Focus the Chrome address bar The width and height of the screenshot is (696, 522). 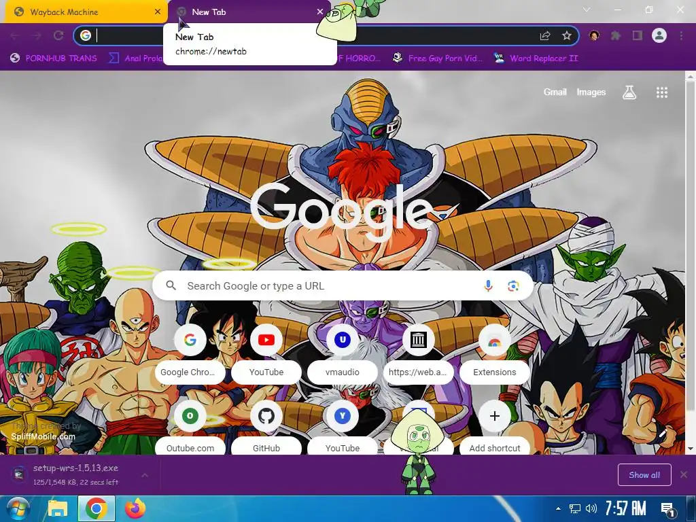326,35
